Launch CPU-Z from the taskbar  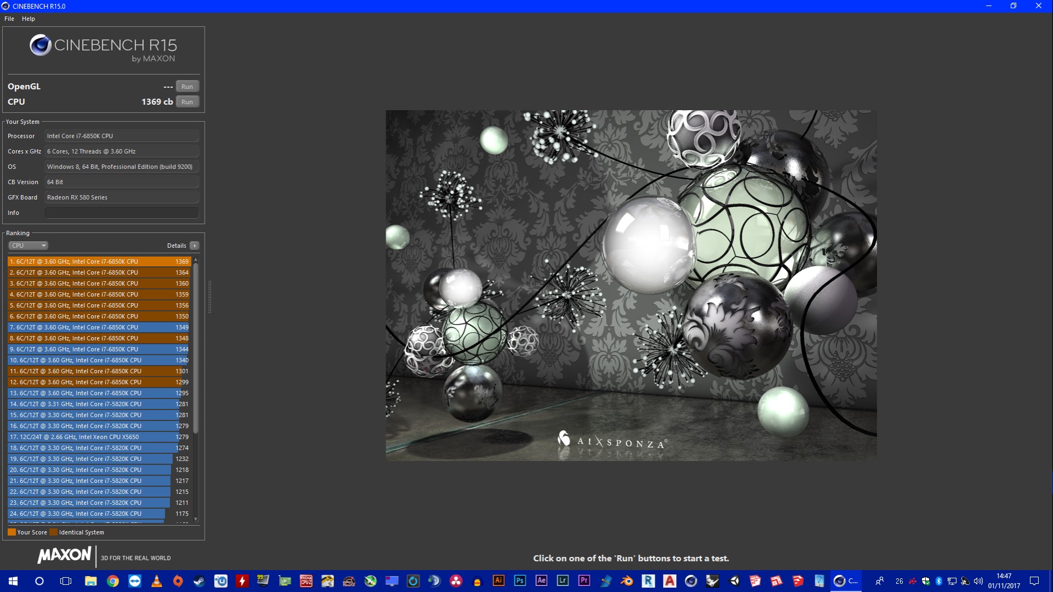(306, 581)
